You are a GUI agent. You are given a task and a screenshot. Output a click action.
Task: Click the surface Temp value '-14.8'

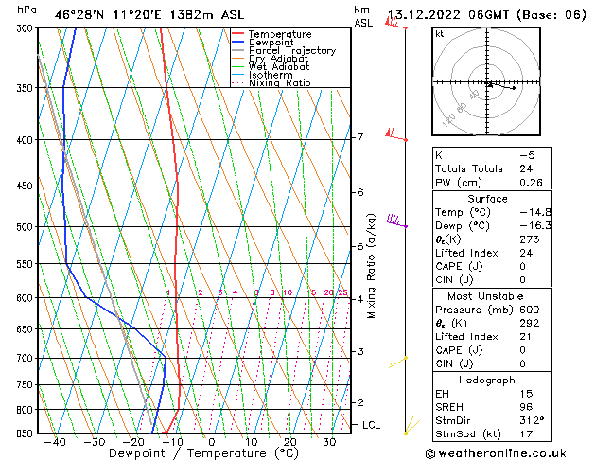[535, 212]
